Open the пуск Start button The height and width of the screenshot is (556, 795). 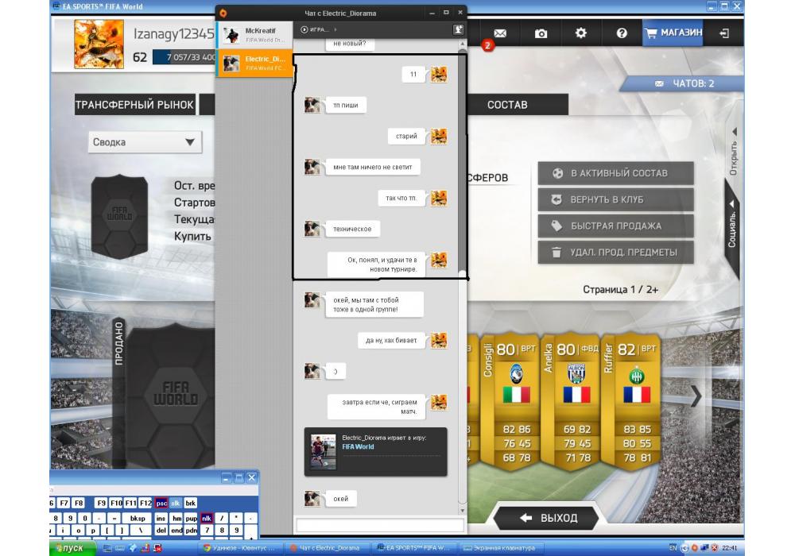pyautogui.click(x=72, y=548)
